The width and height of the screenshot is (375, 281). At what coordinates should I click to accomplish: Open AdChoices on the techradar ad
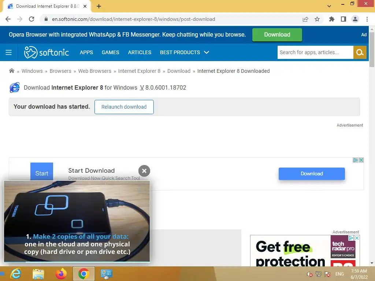[x=351, y=238]
